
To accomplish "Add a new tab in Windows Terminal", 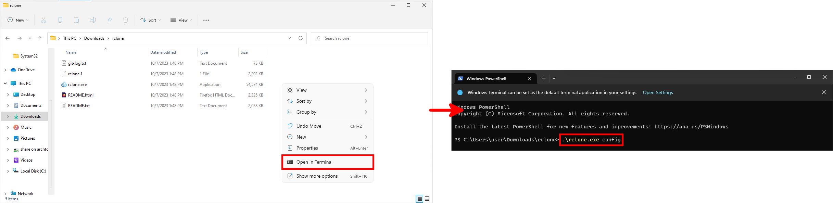I will [x=544, y=78].
